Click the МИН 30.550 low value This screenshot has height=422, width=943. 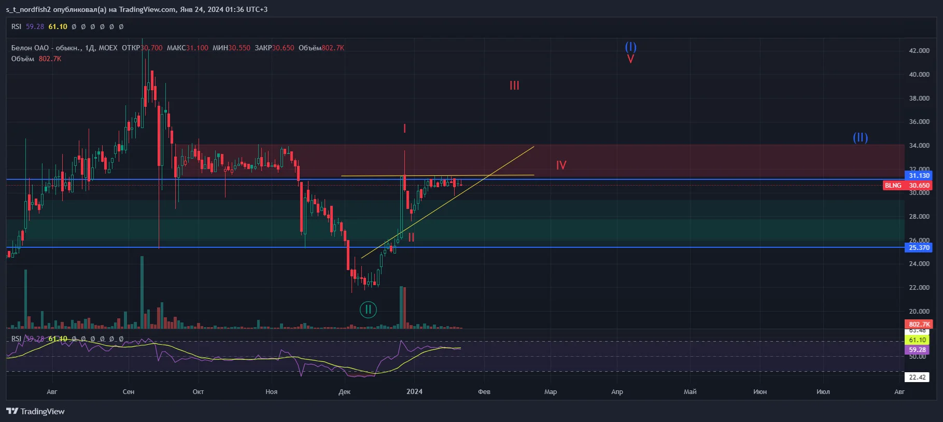(x=231, y=48)
